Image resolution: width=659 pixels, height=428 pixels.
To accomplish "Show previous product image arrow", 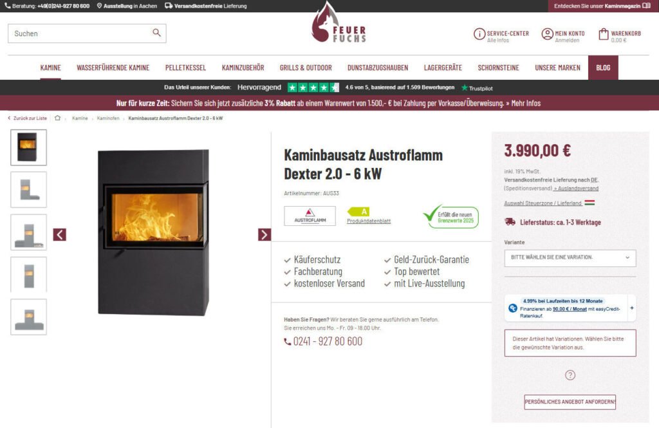I will pos(60,235).
